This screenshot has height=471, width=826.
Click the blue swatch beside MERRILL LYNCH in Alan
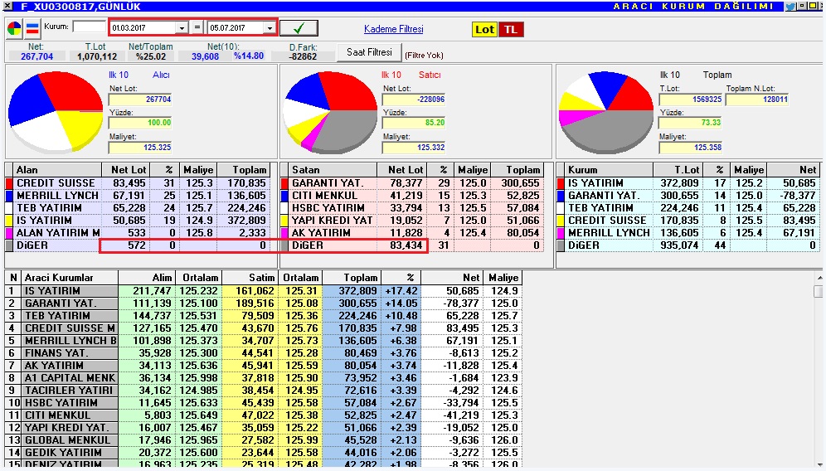click(x=9, y=196)
